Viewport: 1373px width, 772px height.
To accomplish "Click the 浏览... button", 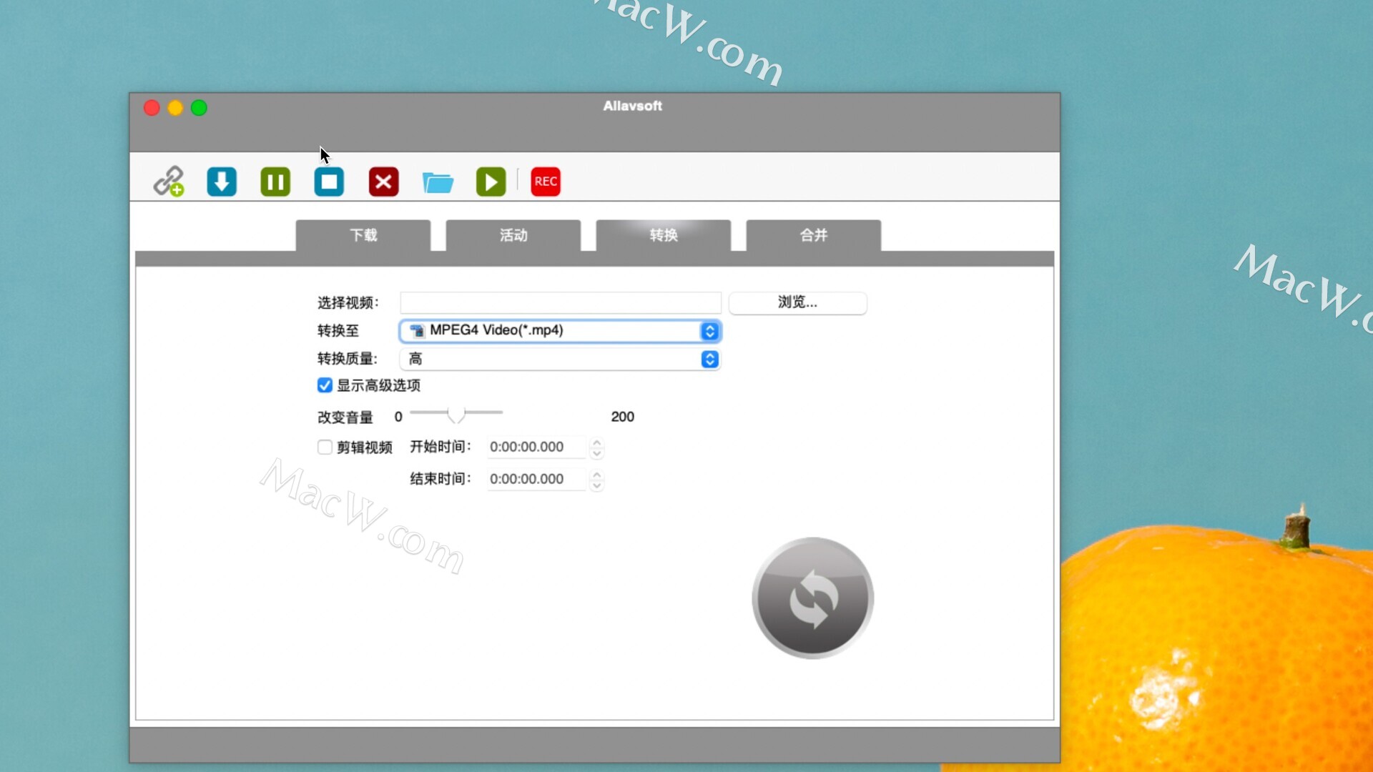I will [x=798, y=302].
